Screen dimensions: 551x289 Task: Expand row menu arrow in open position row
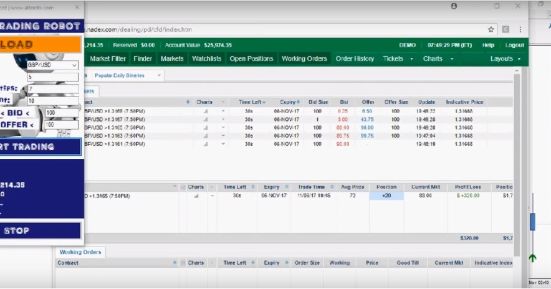[213, 196]
